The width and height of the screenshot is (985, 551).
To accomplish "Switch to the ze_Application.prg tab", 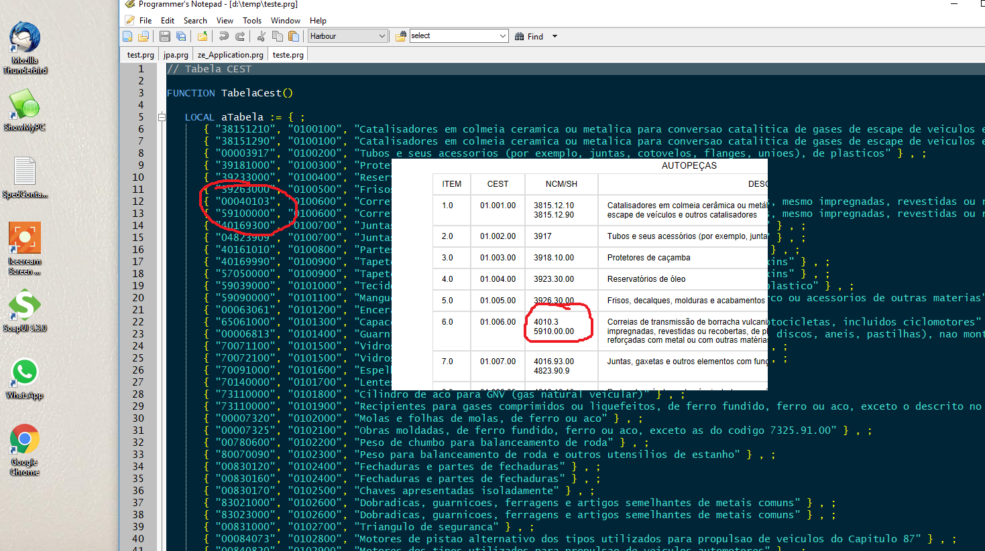I will tap(230, 55).
